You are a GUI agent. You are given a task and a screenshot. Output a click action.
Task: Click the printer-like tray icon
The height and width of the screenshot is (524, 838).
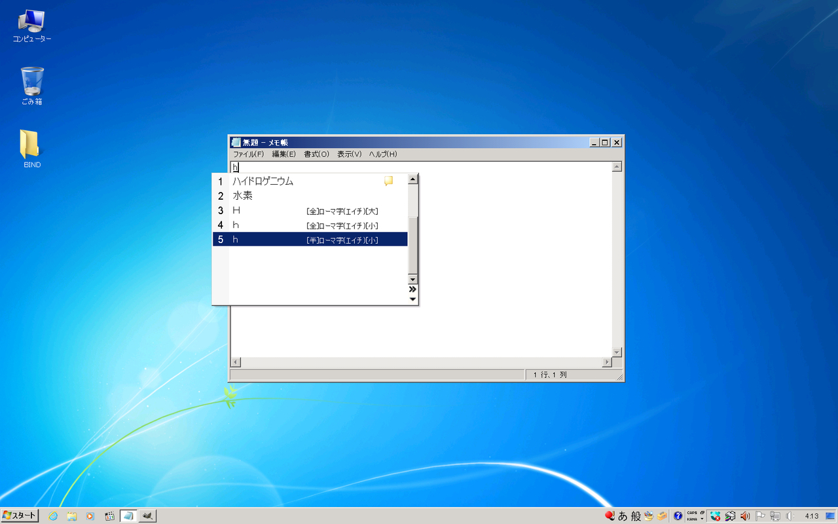[x=730, y=516]
